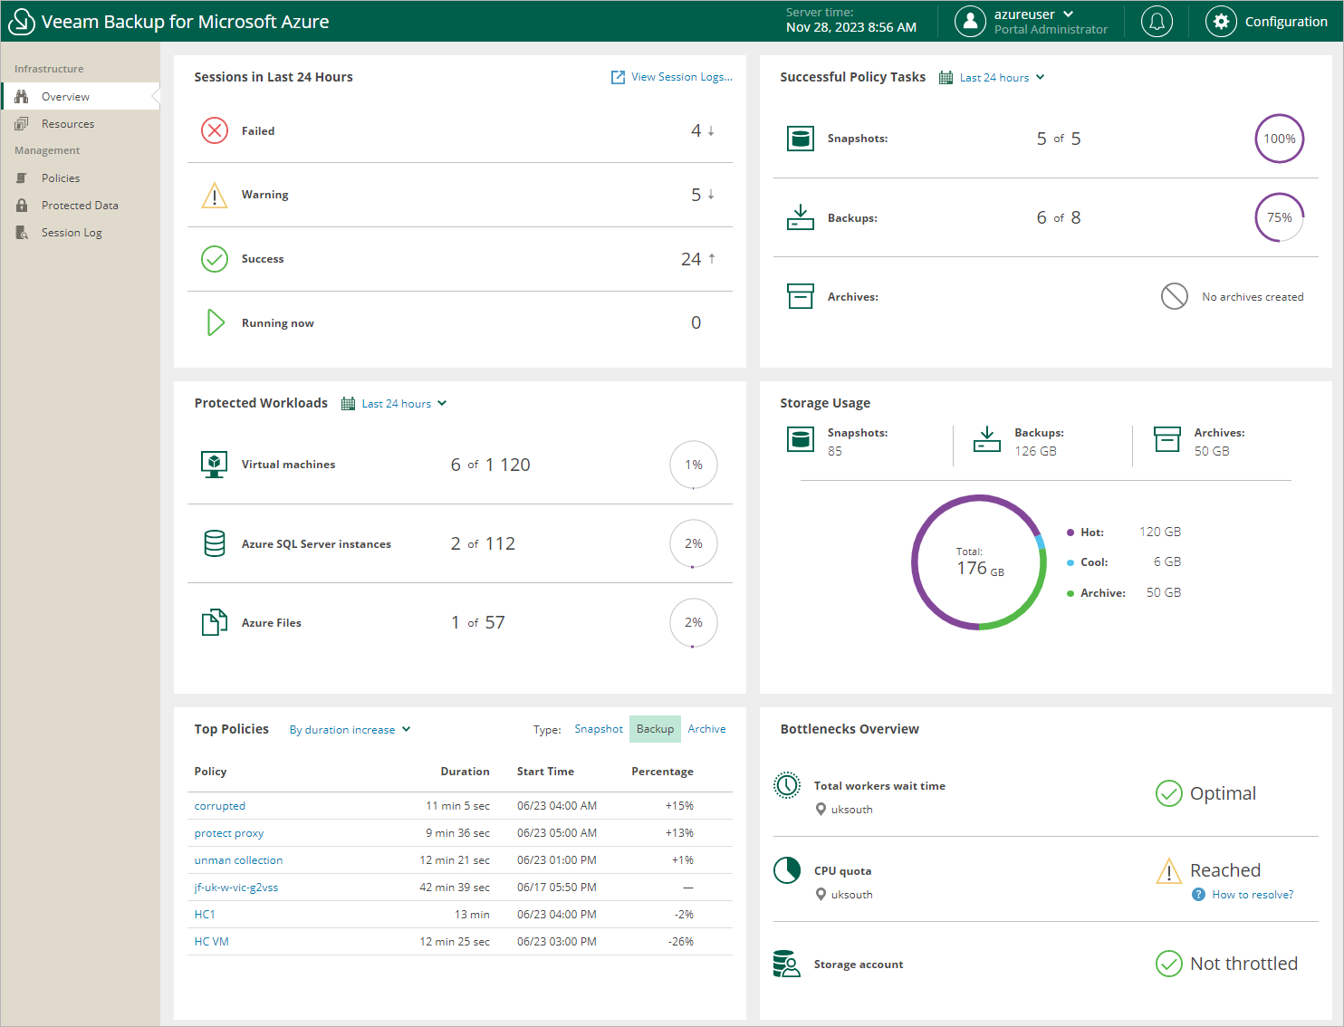Open the jf-uk-w-vic-g2vss policy link
This screenshot has height=1027, width=1344.
click(x=236, y=888)
